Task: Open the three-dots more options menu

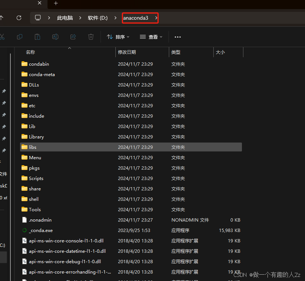Action: point(178,37)
